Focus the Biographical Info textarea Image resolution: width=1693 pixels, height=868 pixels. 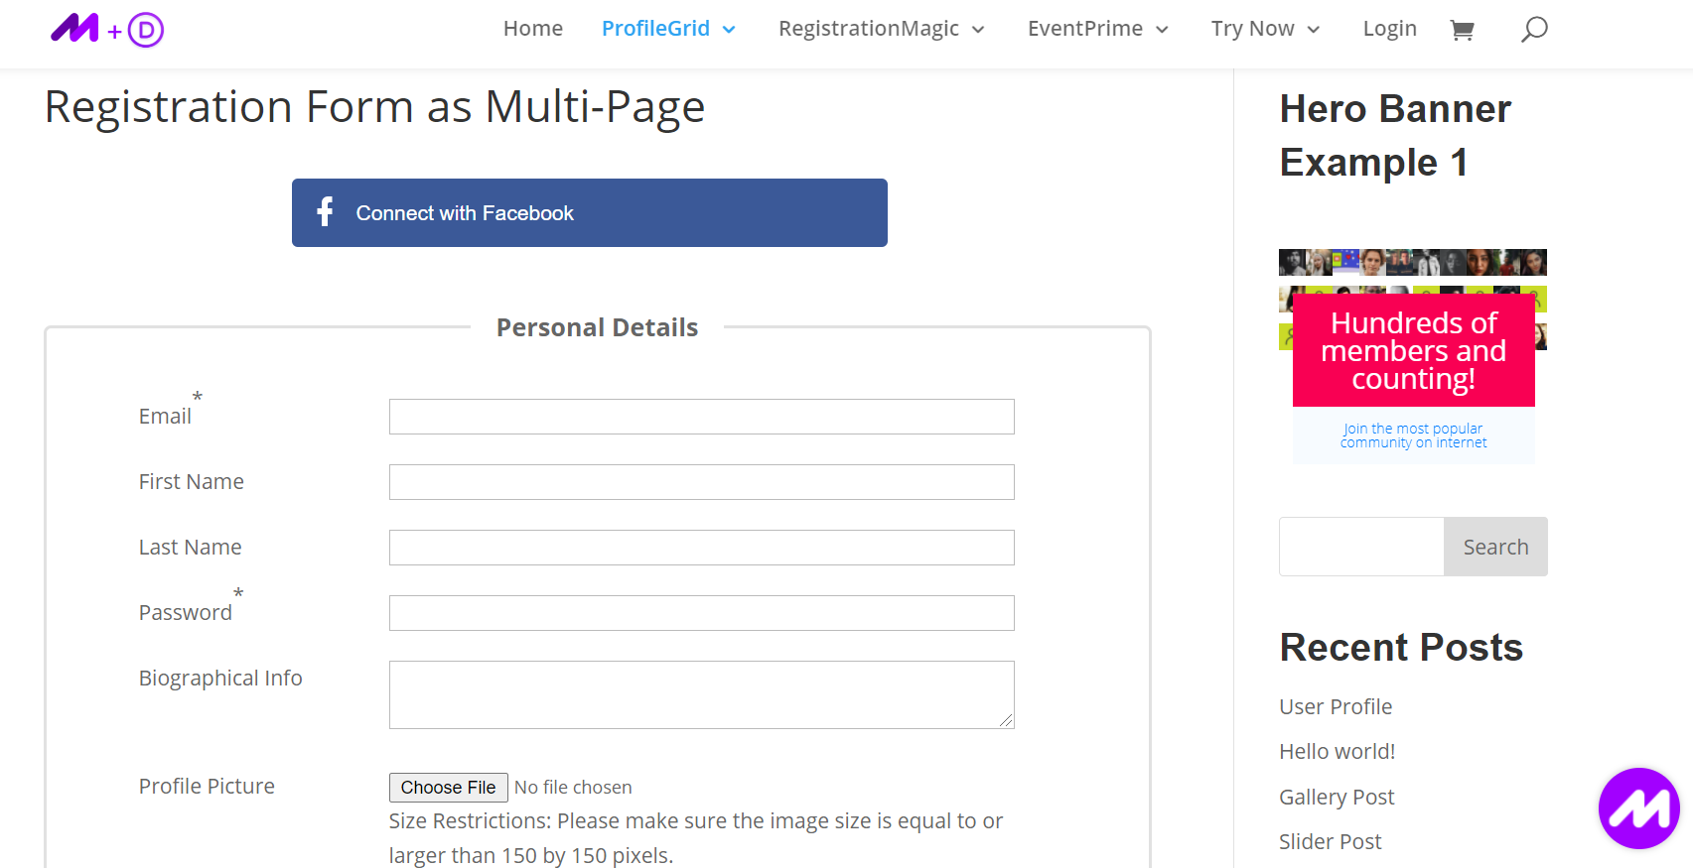(x=702, y=694)
